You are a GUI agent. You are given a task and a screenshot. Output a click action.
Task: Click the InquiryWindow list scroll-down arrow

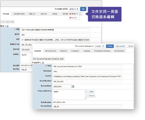pos(86,98)
